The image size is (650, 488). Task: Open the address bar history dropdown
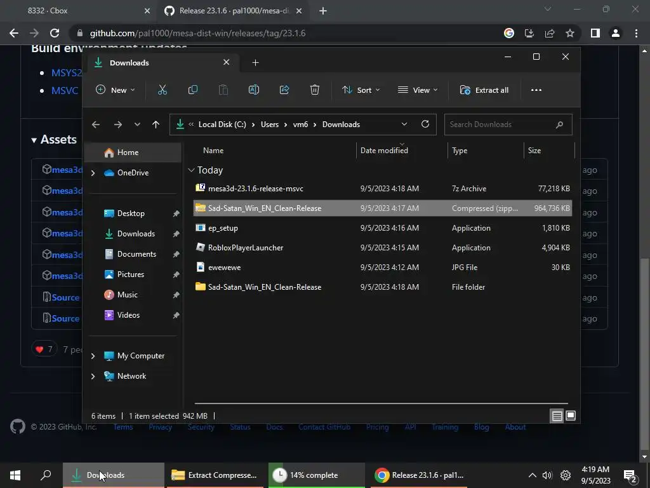pos(404,124)
